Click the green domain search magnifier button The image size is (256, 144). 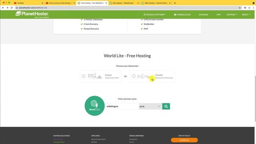tap(166, 106)
